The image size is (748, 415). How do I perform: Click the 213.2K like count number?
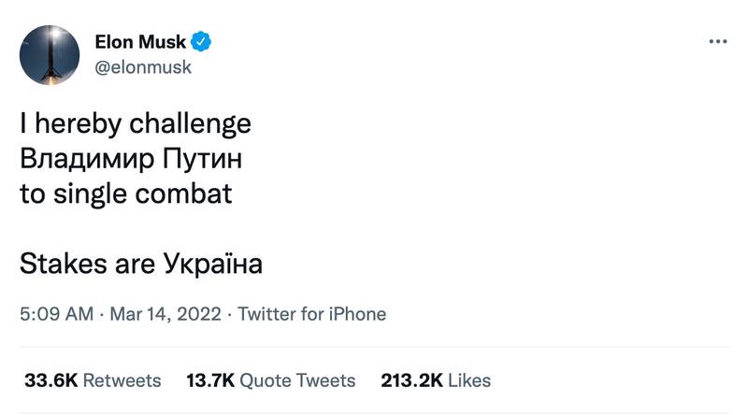(x=412, y=380)
